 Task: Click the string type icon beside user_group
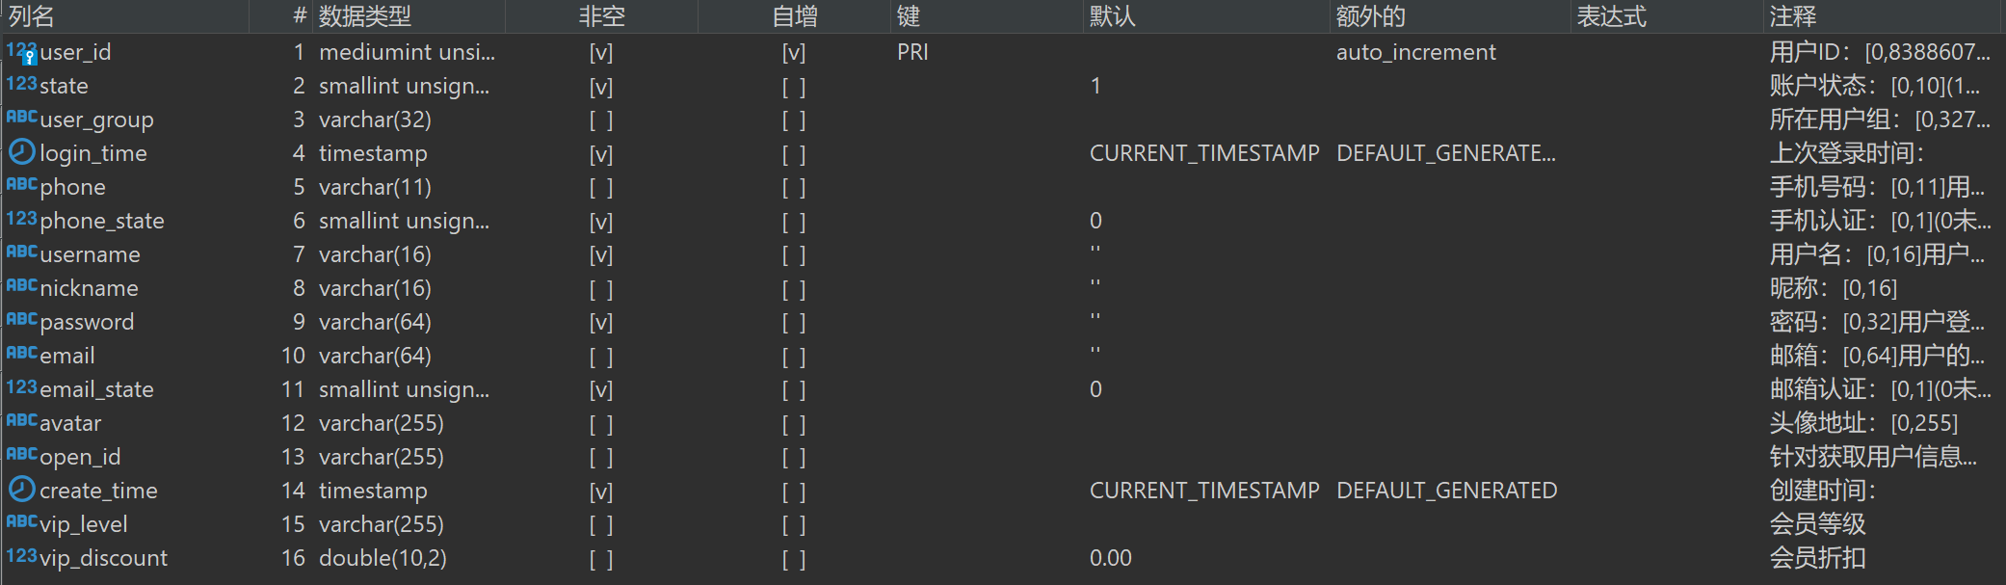click(x=21, y=119)
